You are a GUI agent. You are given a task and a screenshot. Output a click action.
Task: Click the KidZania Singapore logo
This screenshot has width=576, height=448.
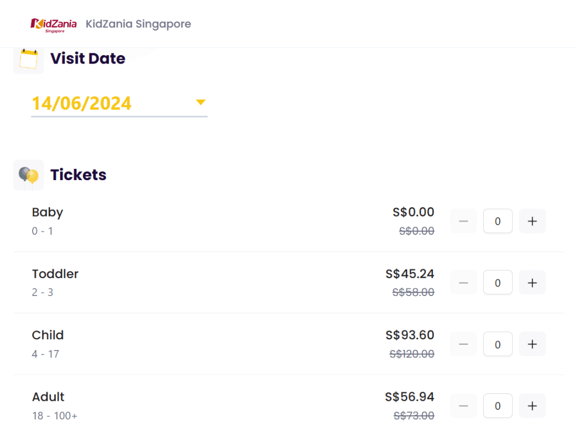pyautogui.click(x=53, y=25)
